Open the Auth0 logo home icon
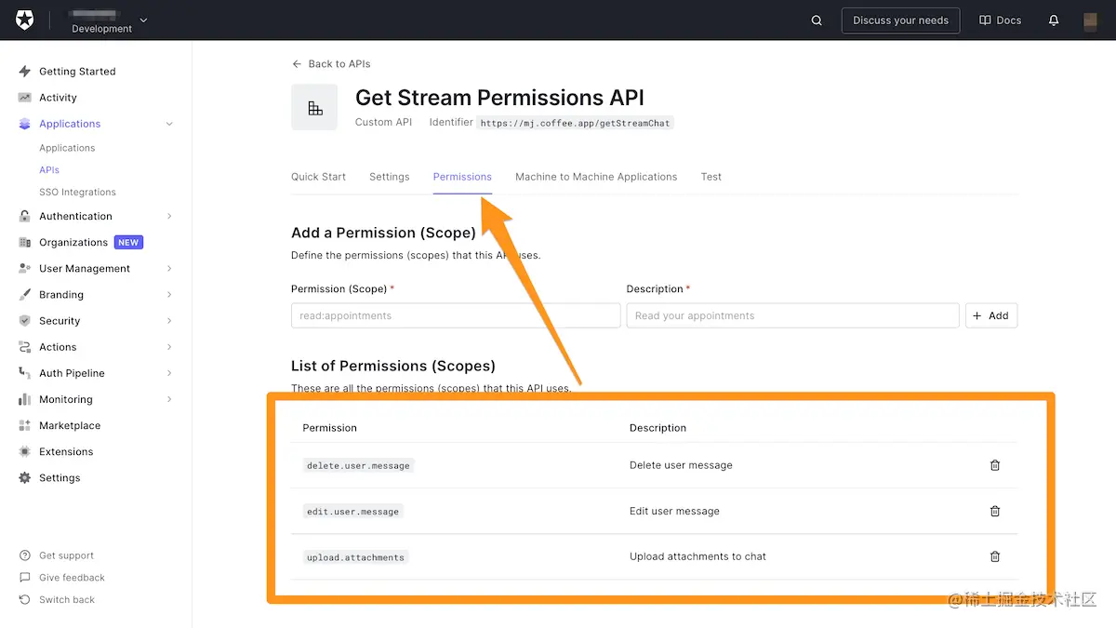The image size is (1116, 628). pos(23,20)
